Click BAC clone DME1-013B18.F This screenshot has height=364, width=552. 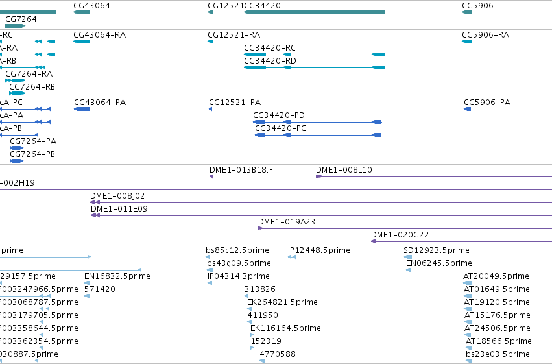241,170
